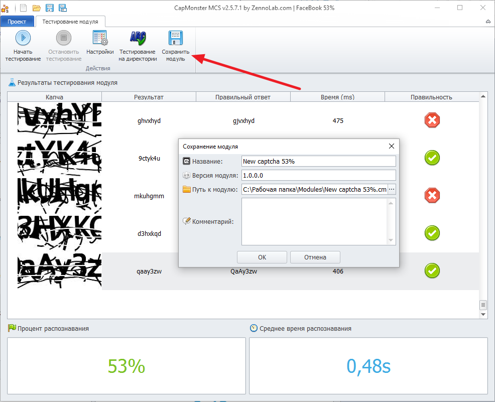Click the open folder icon in title bar
This screenshot has height=402, width=495.
point(36,8)
